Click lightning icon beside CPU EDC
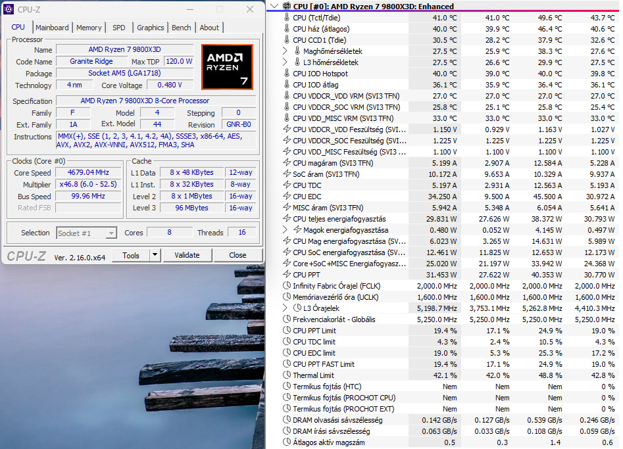This screenshot has width=623, height=449. (x=286, y=196)
